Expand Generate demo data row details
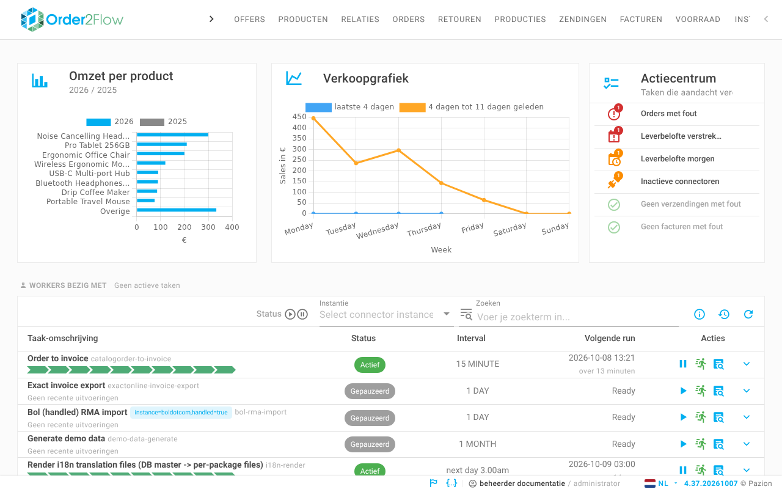 pos(747,444)
